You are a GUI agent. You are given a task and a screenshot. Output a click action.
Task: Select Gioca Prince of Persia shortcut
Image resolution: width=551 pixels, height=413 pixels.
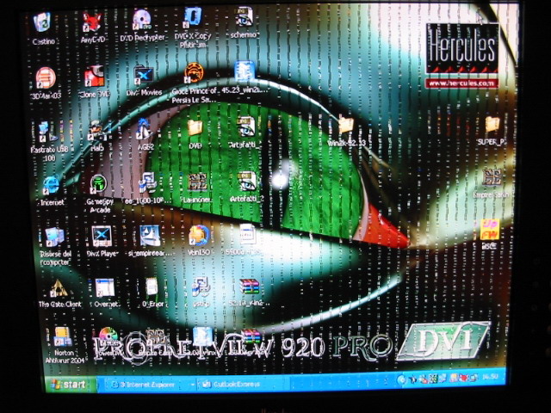(x=194, y=73)
